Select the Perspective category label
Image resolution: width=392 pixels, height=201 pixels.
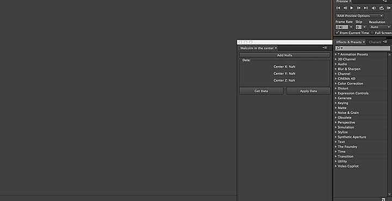pos(346,122)
